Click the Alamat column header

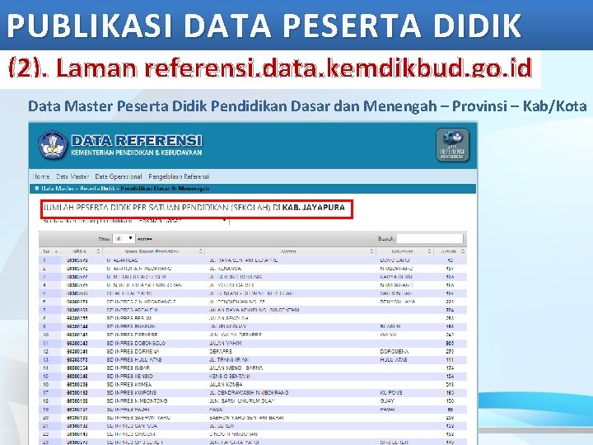click(x=290, y=251)
